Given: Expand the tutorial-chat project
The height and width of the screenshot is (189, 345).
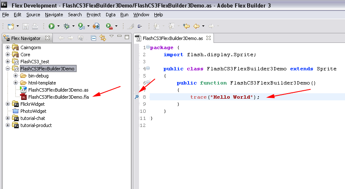Looking at the screenshot, I should 8,118.
